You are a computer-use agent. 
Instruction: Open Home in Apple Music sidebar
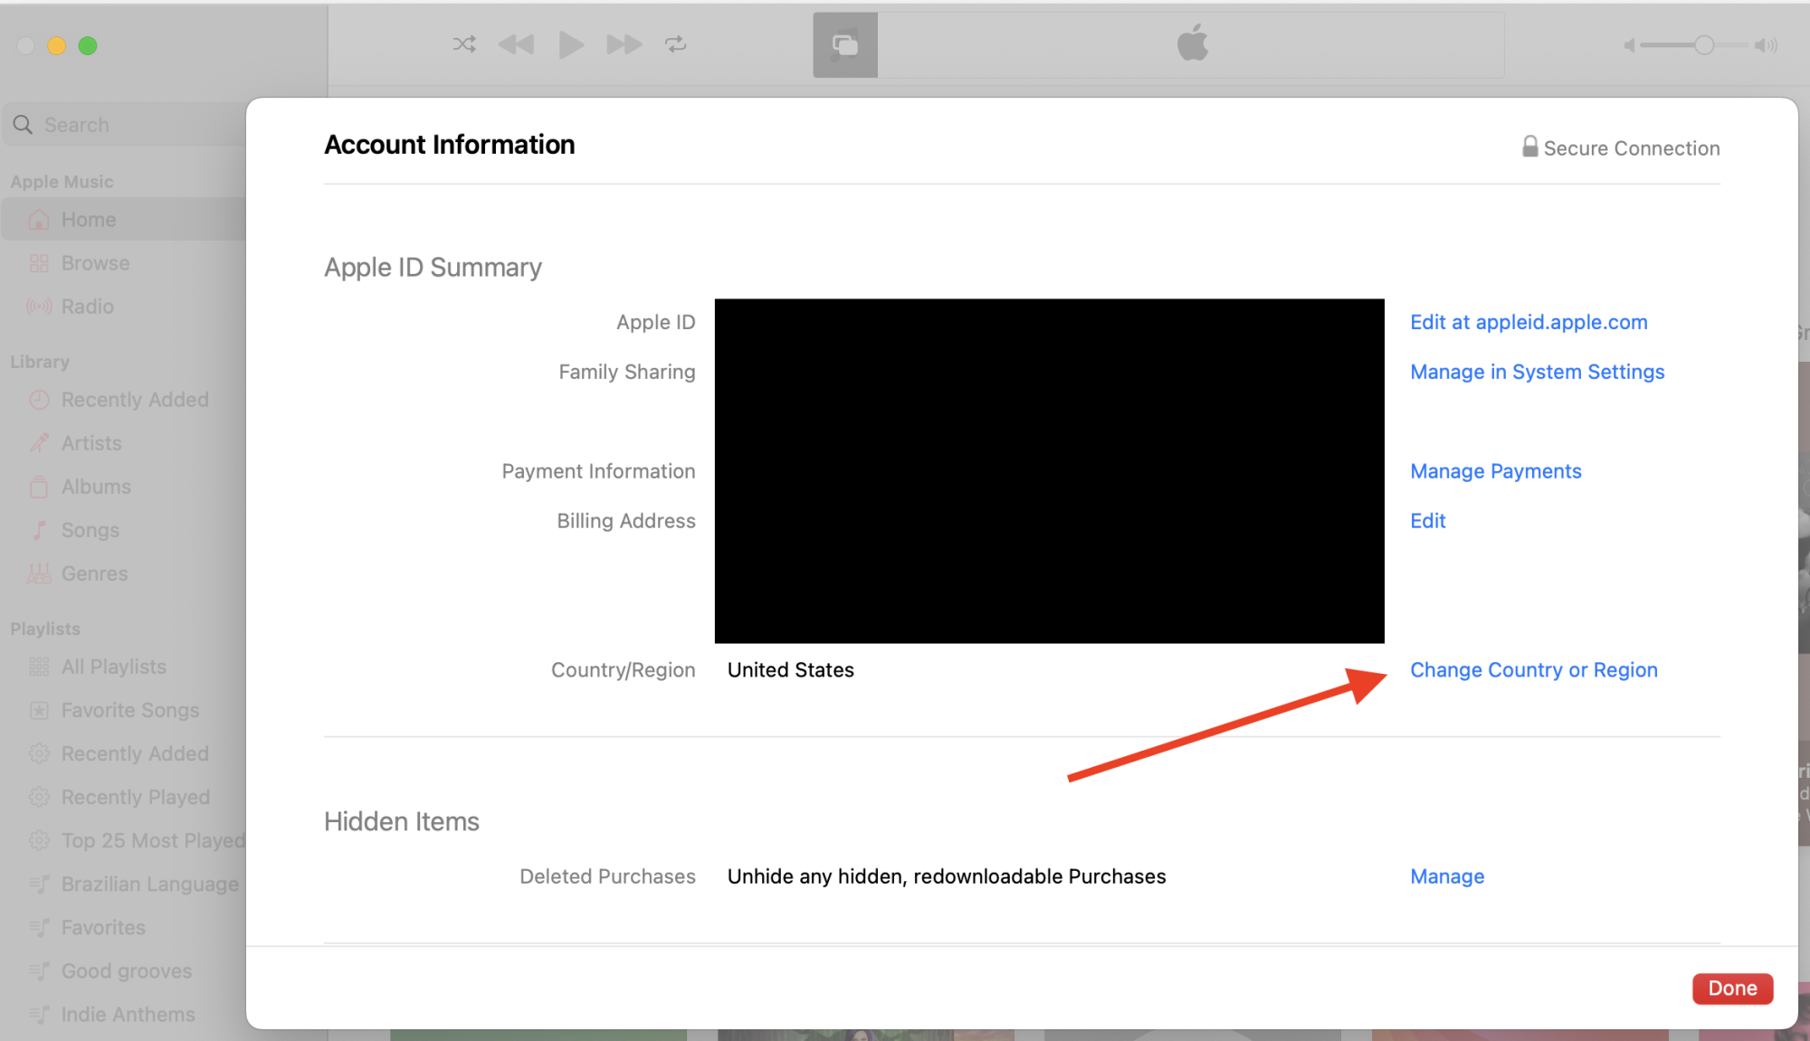[89, 220]
